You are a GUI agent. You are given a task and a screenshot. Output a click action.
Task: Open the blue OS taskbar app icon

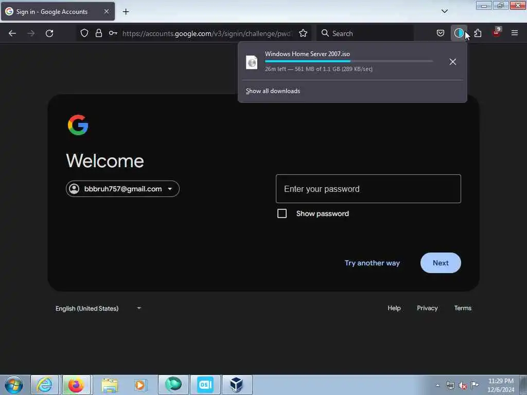pos(205,385)
